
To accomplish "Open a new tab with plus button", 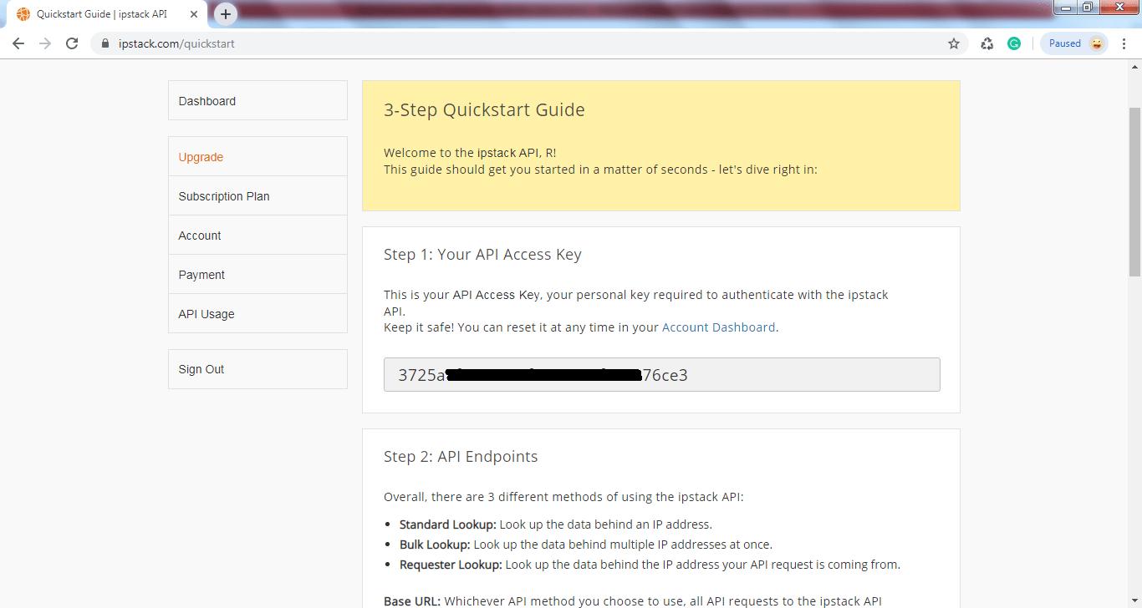I will (226, 14).
